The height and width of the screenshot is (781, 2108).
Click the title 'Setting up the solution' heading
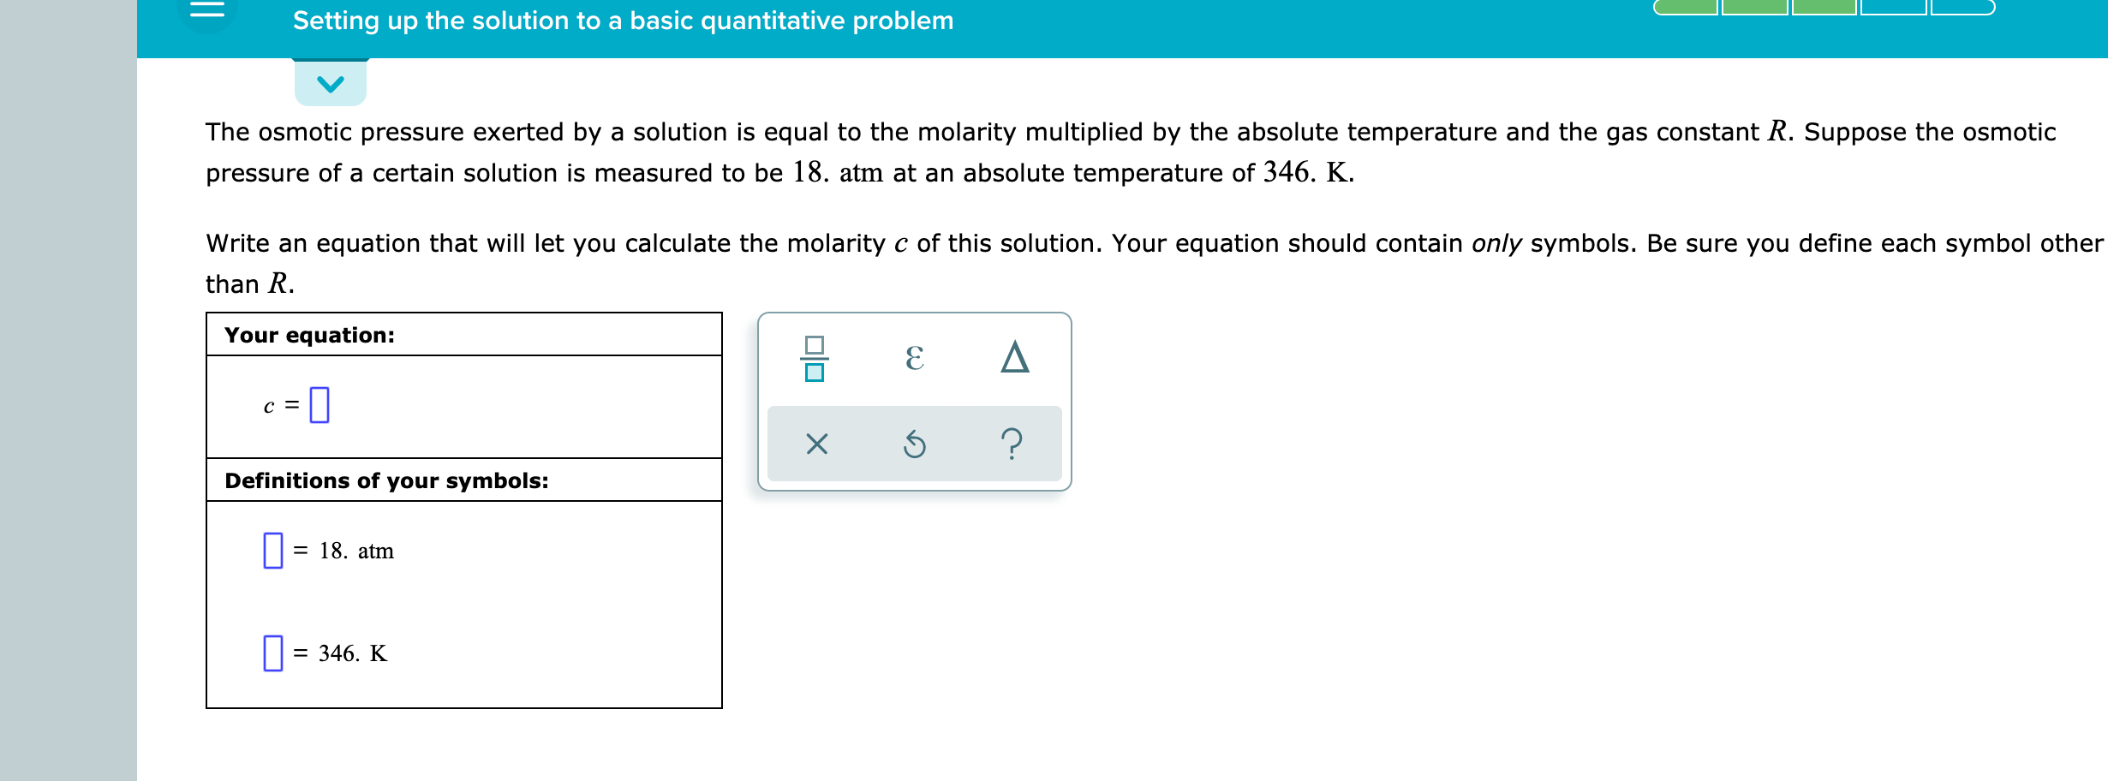click(624, 21)
